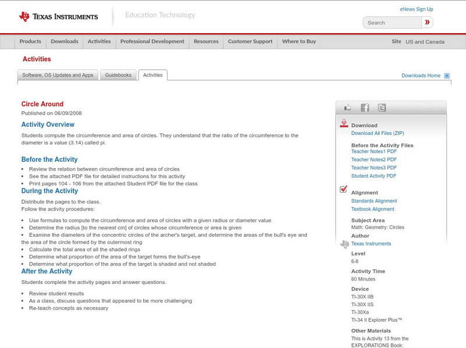Click the Education Technology header text
The width and height of the screenshot is (466, 348).
pos(160,15)
